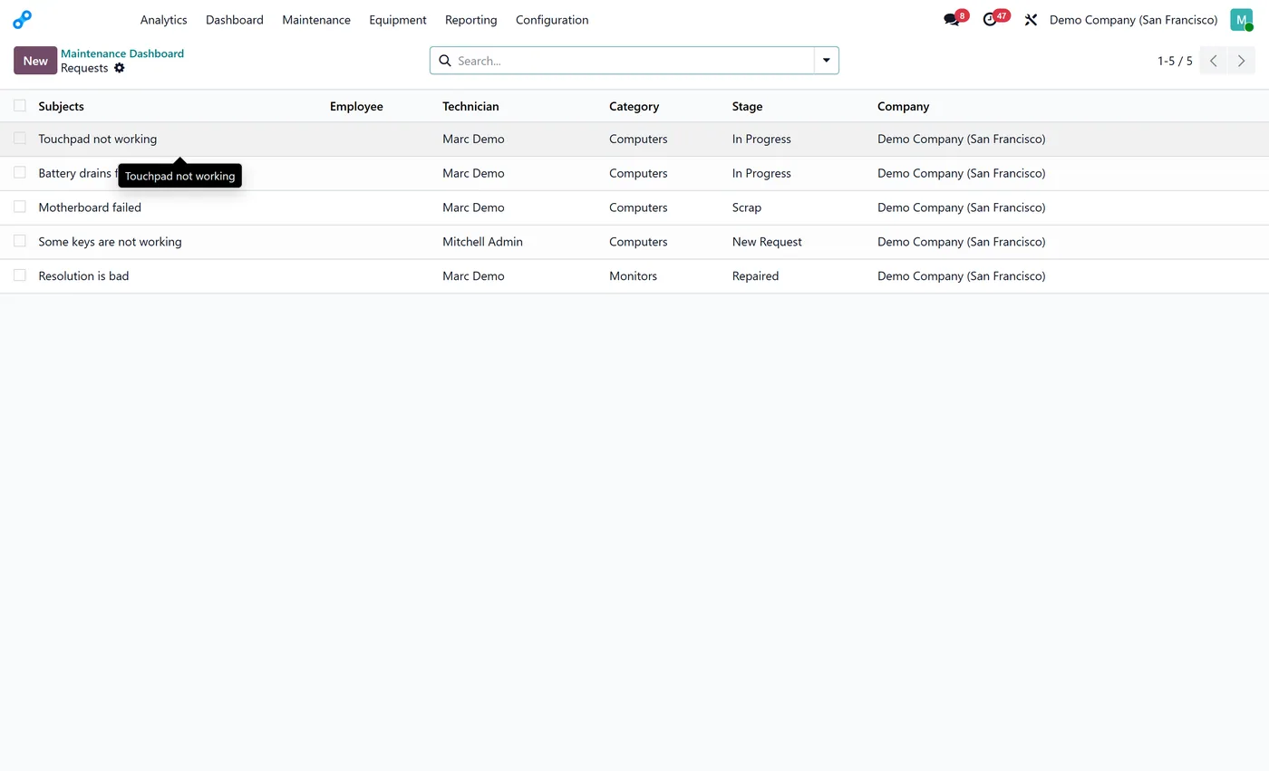Open the Demo Company switcher

1133,20
